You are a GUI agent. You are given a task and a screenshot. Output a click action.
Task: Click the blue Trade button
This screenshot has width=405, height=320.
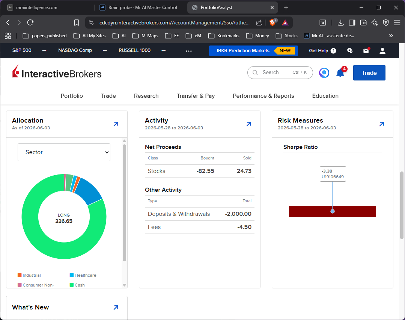[369, 73]
